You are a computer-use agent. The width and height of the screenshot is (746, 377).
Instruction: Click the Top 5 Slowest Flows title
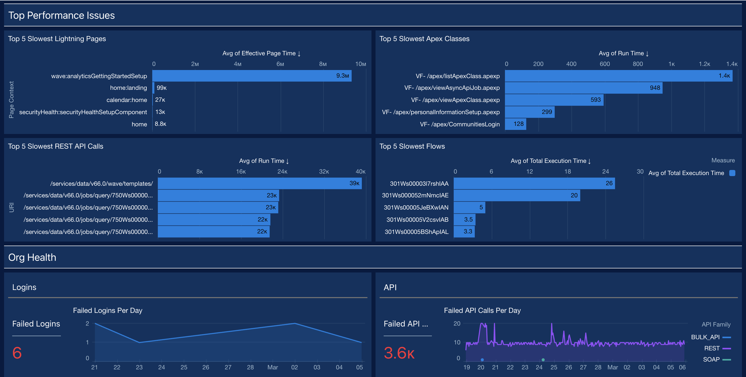point(412,146)
